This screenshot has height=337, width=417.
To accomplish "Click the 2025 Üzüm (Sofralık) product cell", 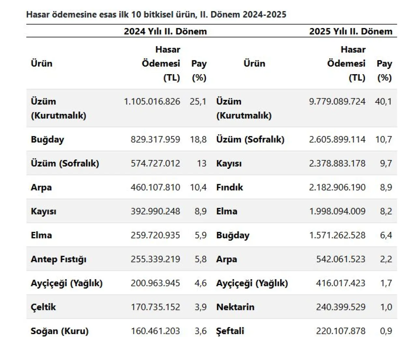I will point(250,140).
